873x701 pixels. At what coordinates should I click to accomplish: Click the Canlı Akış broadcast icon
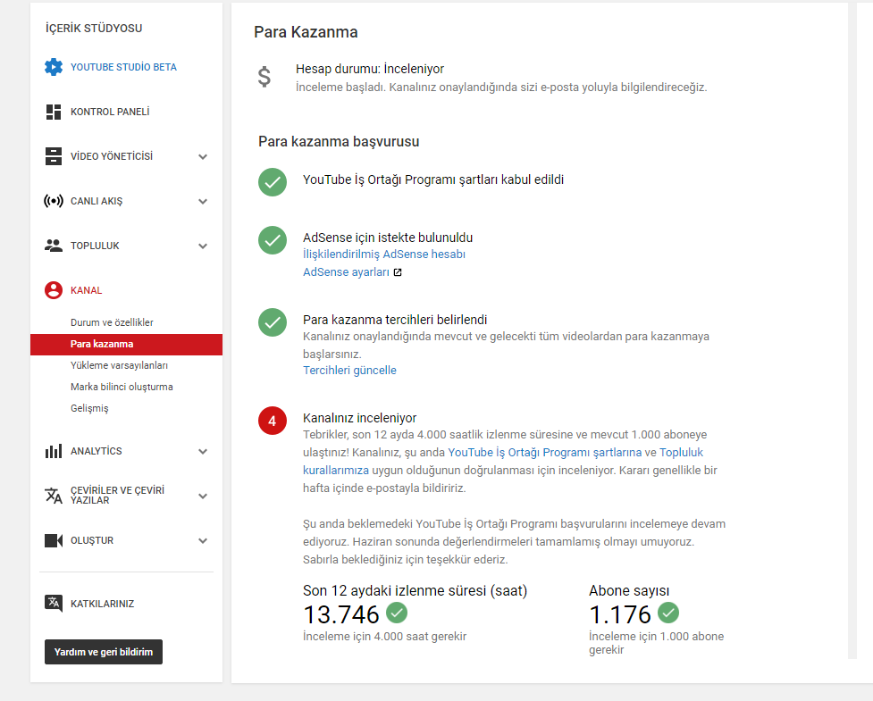54,201
